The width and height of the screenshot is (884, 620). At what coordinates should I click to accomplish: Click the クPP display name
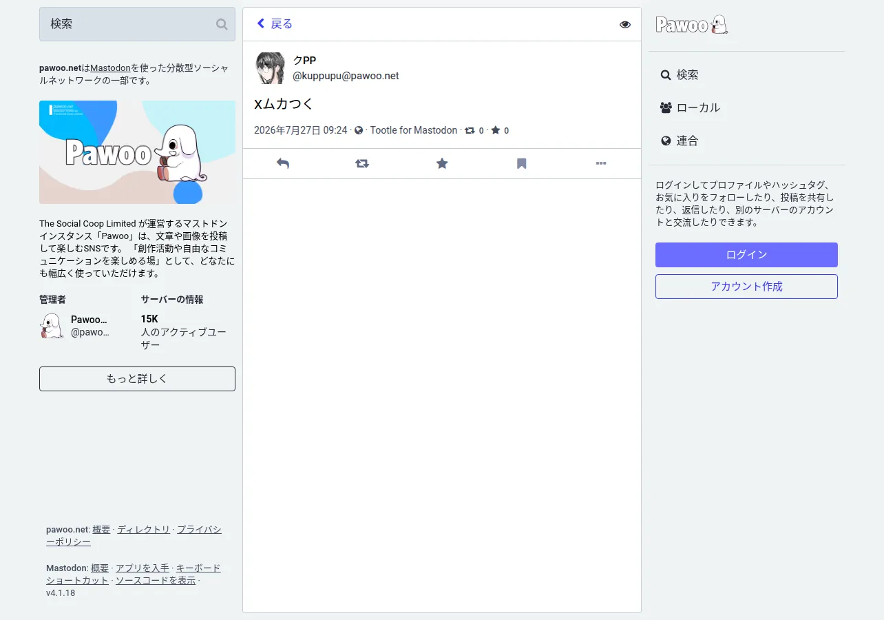pyautogui.click(x=305, y=61)
